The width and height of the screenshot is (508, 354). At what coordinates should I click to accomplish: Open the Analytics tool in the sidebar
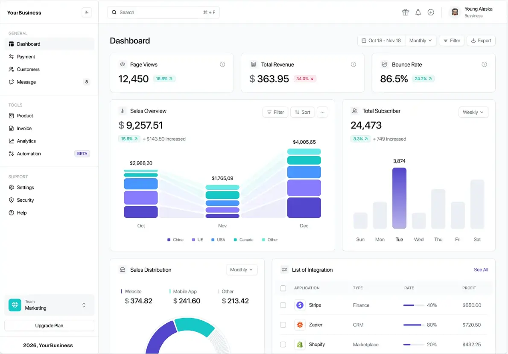click(x=27, y=141)
